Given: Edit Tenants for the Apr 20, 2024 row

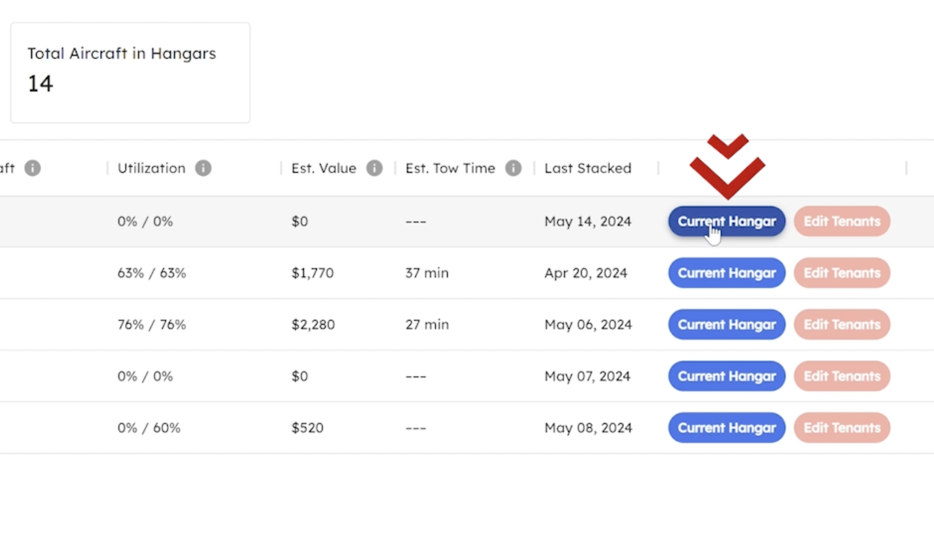Looking at the screenshot, I should [x=841, y=273].
